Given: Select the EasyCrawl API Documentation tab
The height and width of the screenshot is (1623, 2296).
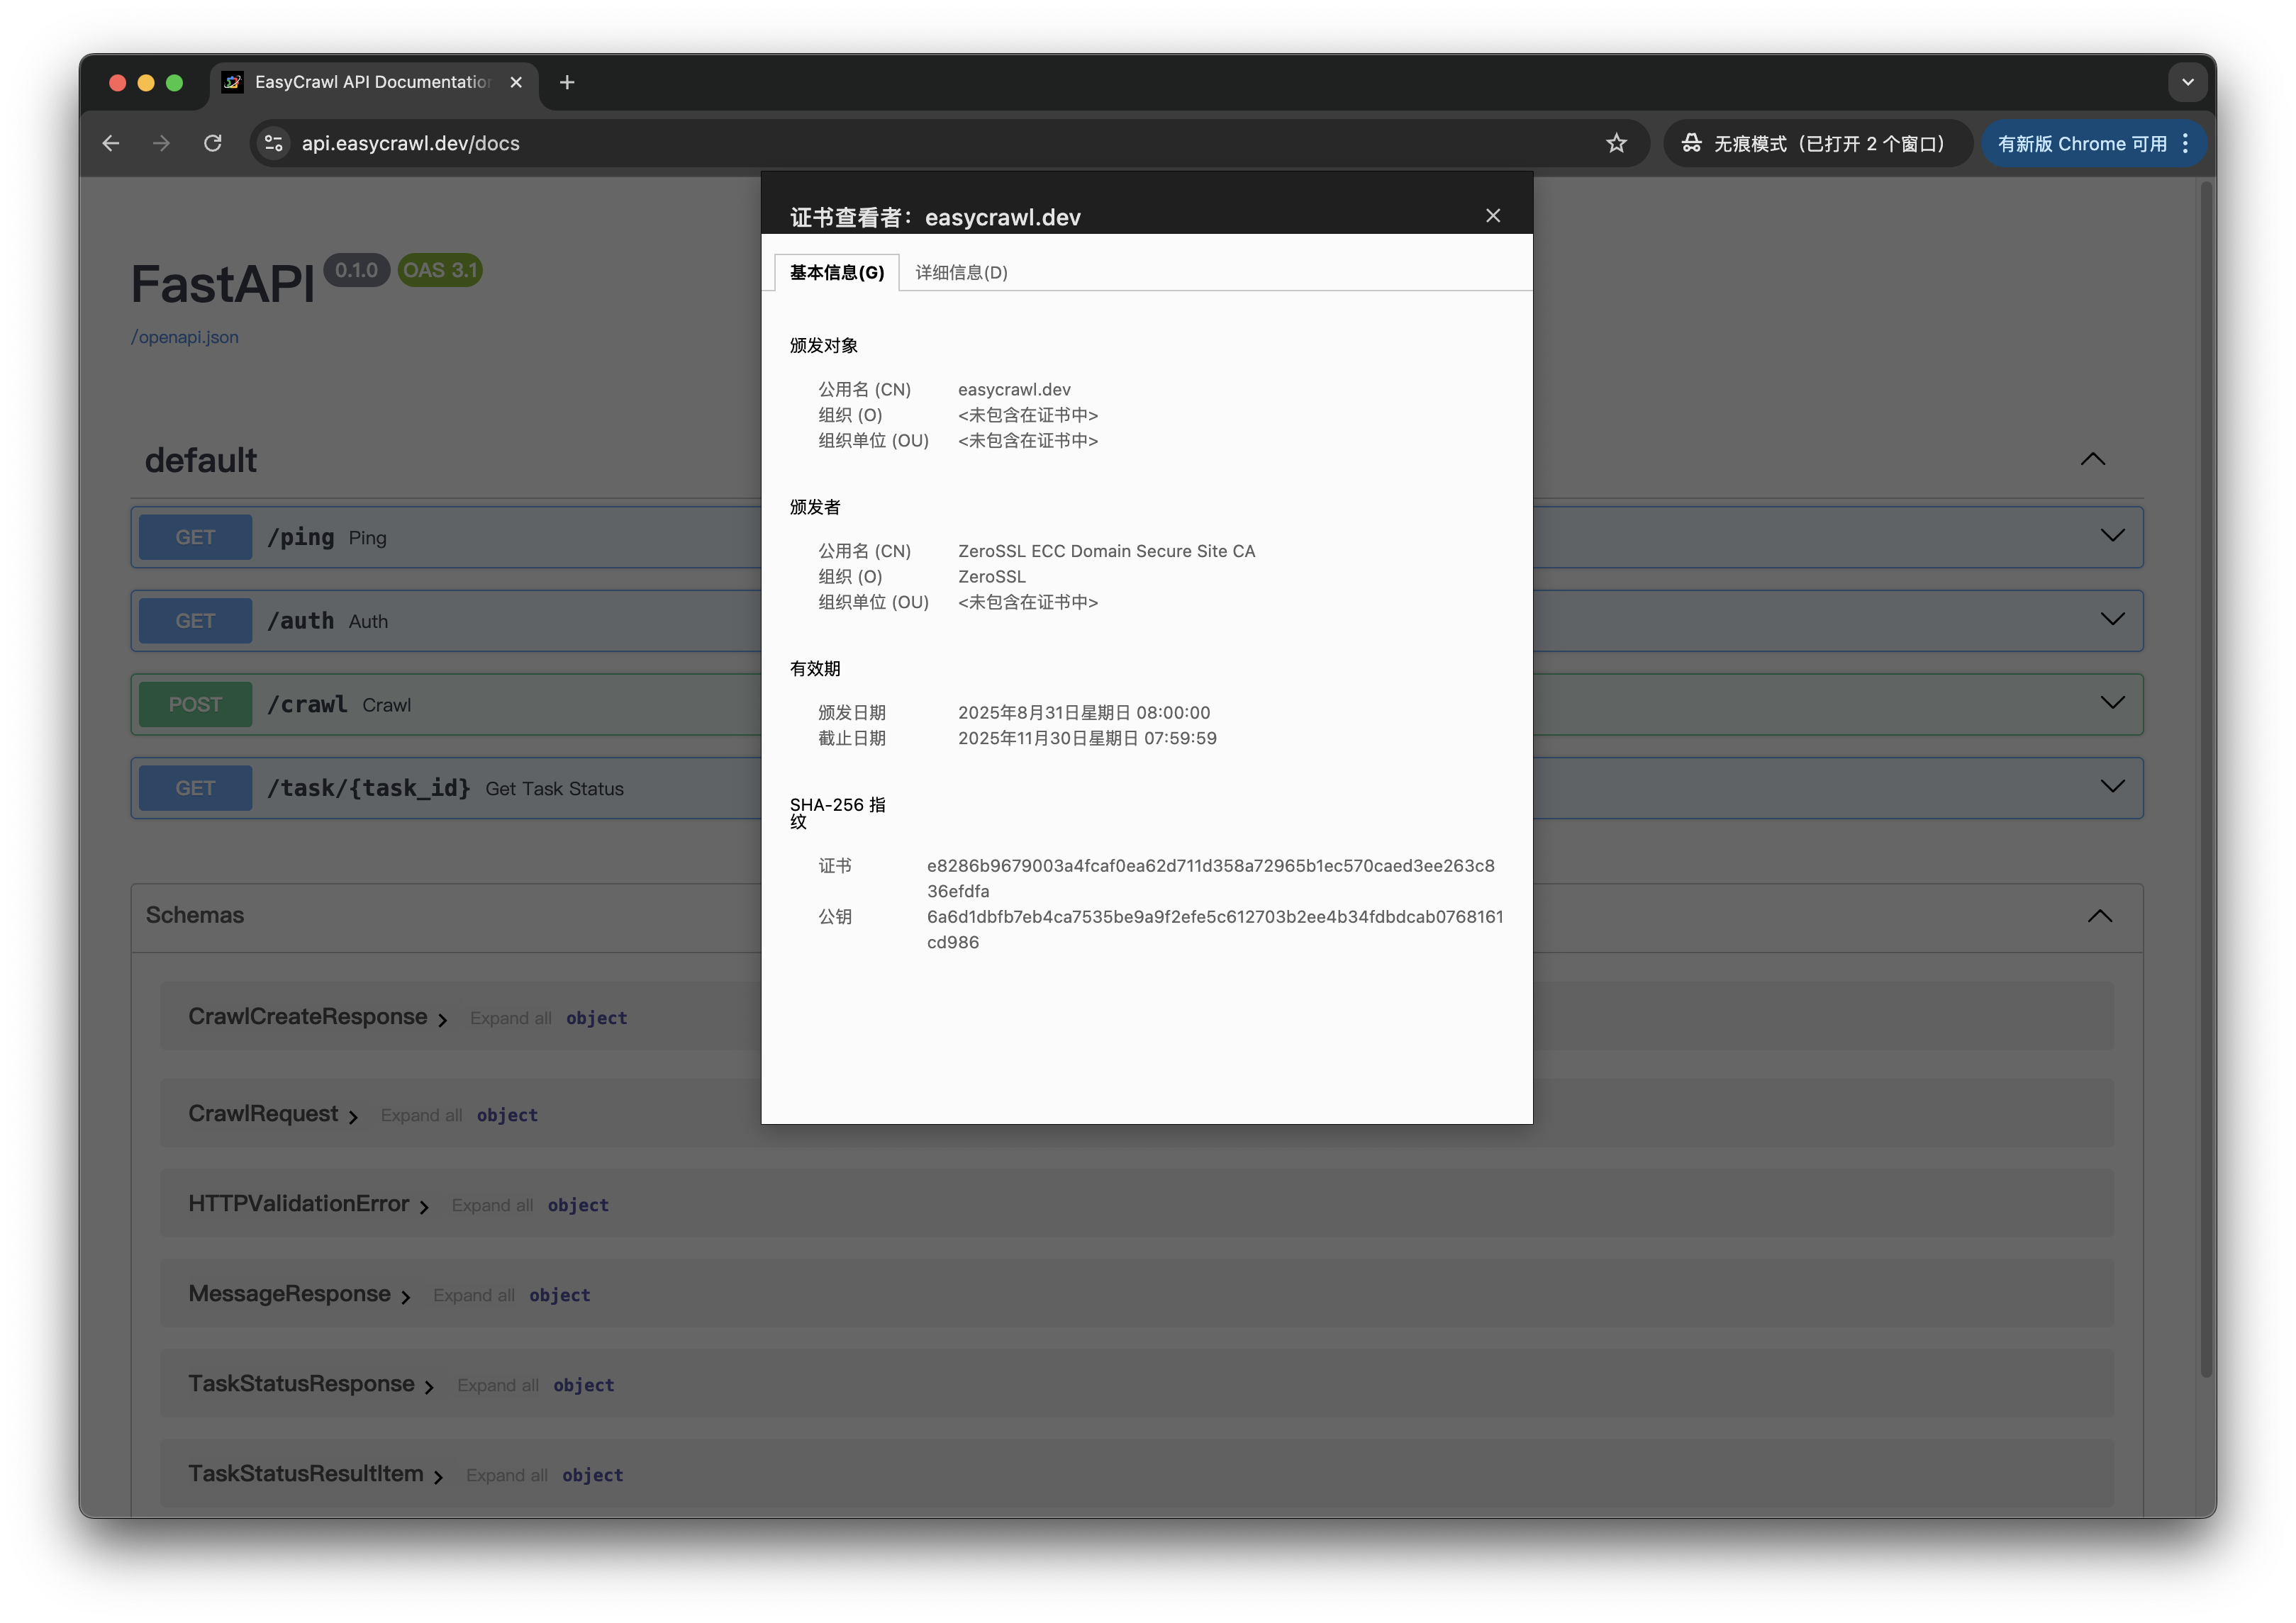Looking at the screenshot, I should 374,83.
